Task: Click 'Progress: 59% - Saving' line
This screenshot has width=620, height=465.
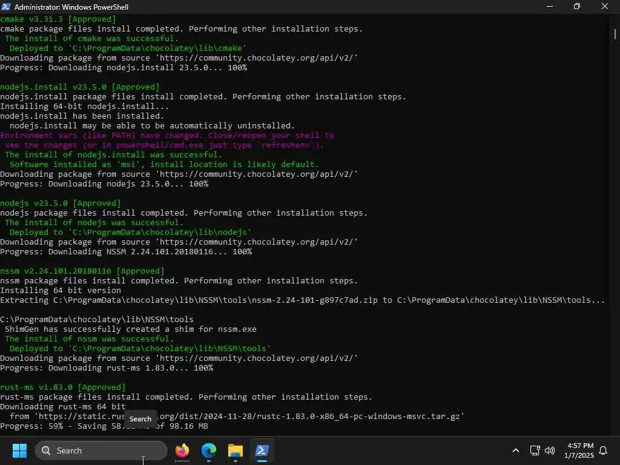Action: click(x=104, y=426)
